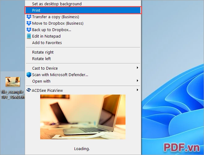Image resolution: width=204 pixels, height=155 pixels.
Task: Select Back up to Dropbox...
Action: point(83,30)
